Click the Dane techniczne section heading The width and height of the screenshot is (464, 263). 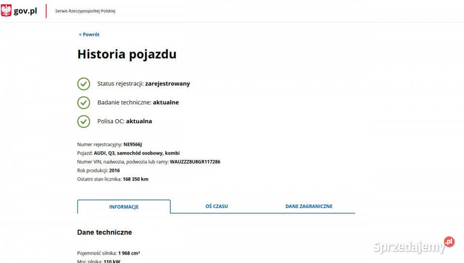(x=104, y=232)
